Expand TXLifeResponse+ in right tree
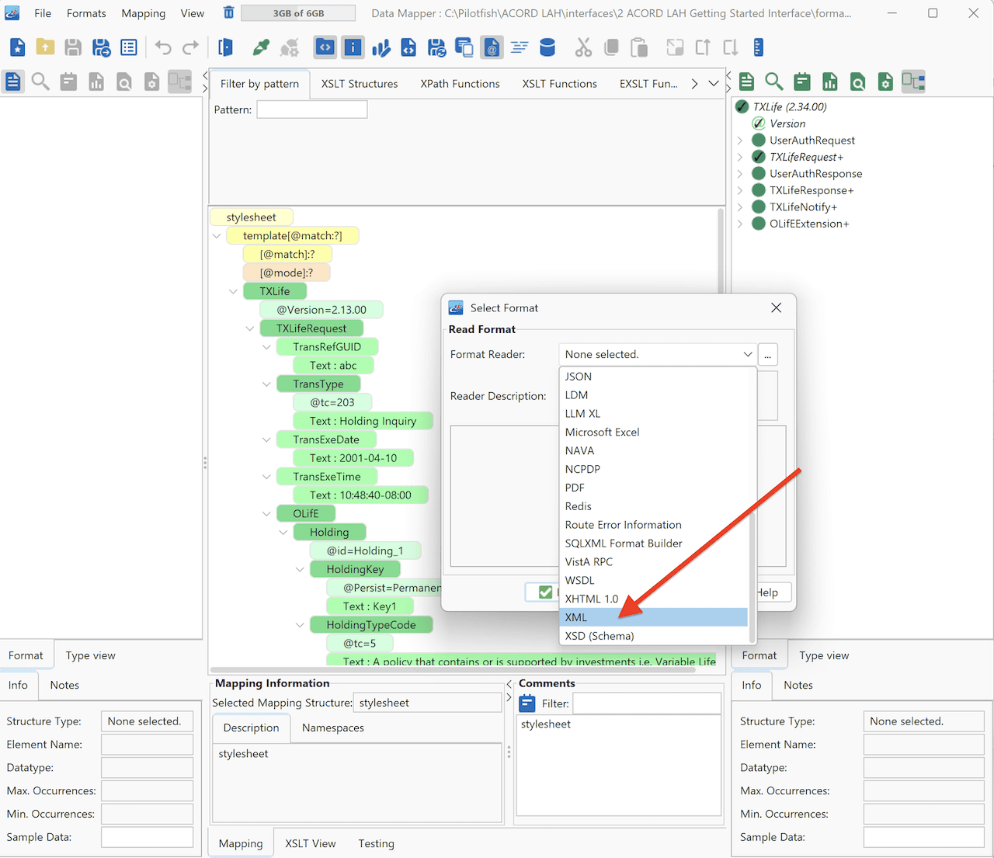 click(x=740, y=190)
